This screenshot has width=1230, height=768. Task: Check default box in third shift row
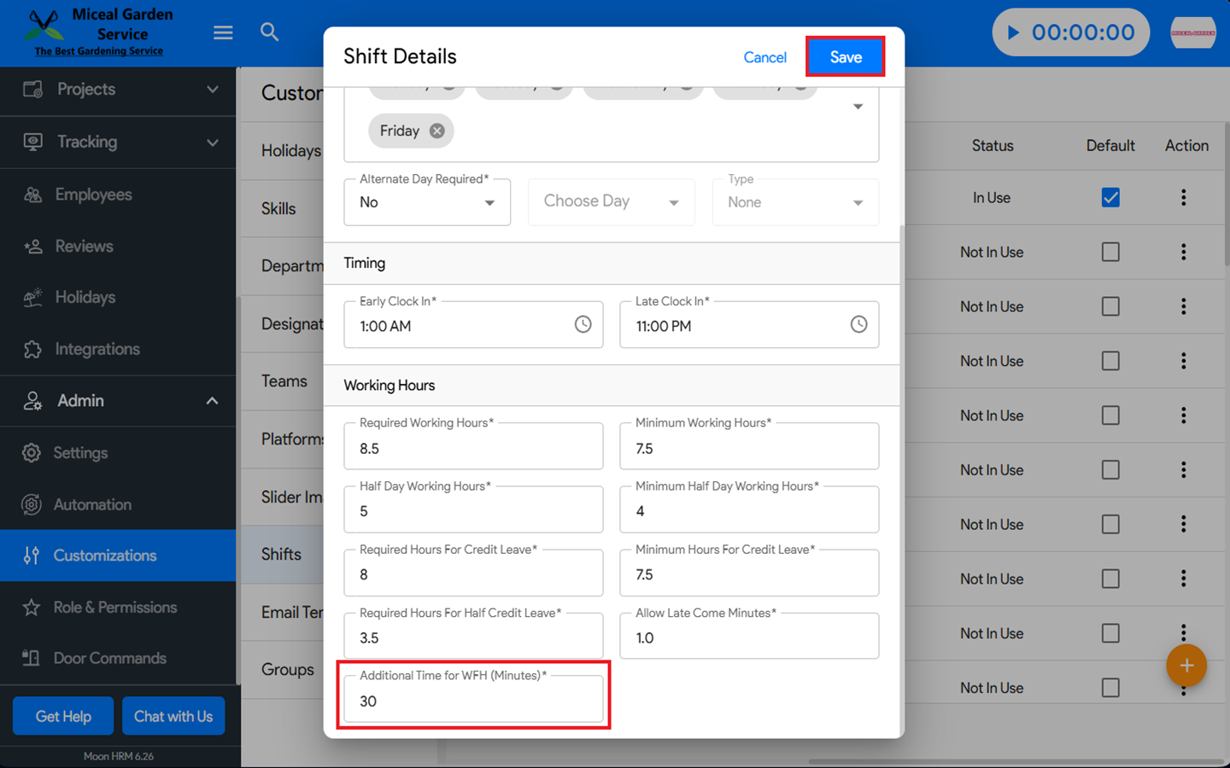coord(1110,306)
